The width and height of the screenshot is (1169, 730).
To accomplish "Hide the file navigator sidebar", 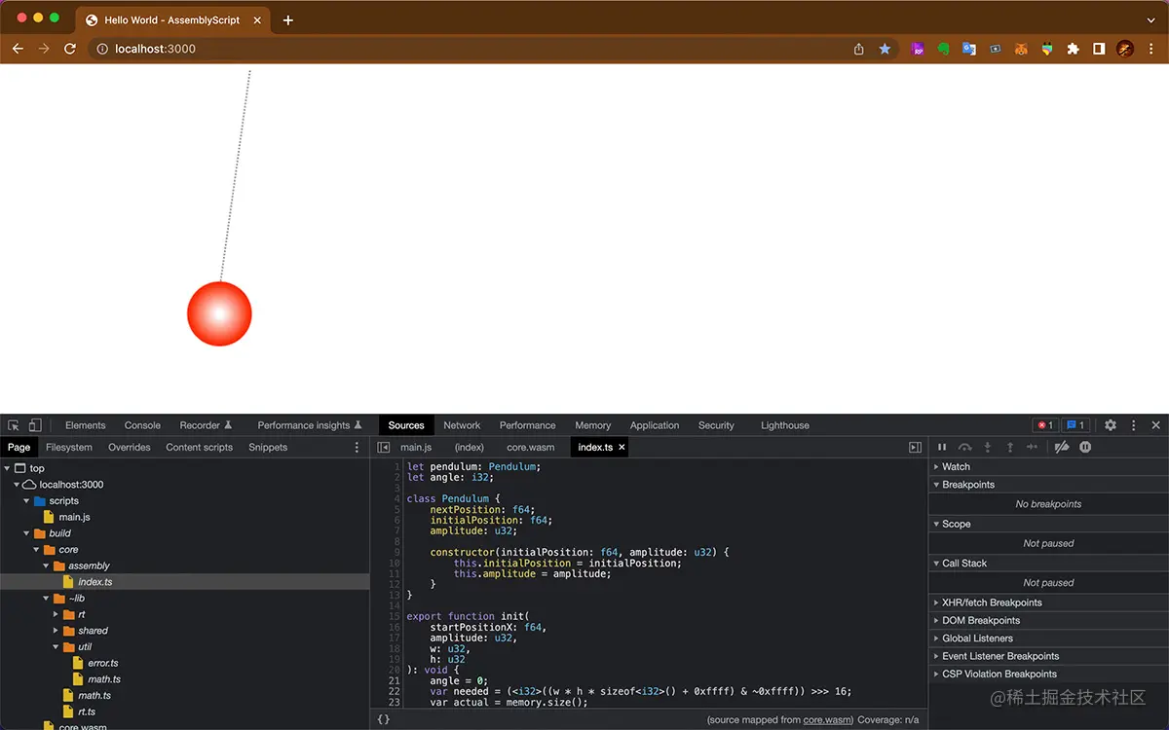I will coord(384,448).
